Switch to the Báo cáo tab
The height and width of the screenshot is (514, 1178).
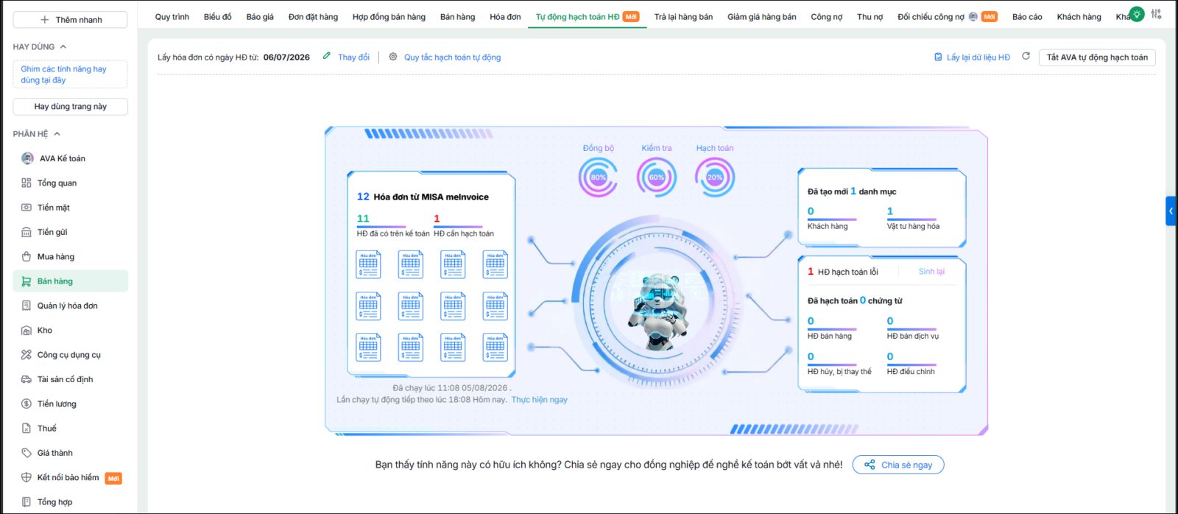[x=1027, y=17]
